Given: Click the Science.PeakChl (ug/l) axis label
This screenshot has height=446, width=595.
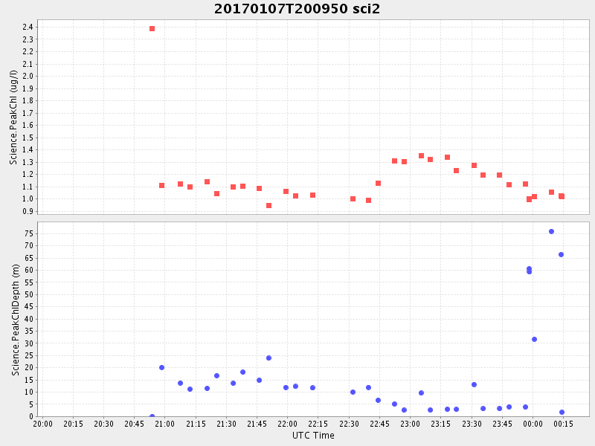Looking at the screenshot, I should 13,117.
